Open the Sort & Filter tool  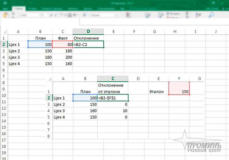pos(198,15)
